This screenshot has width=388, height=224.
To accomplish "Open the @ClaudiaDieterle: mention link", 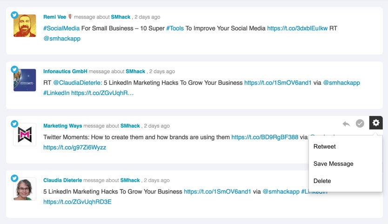I will 78,83.
